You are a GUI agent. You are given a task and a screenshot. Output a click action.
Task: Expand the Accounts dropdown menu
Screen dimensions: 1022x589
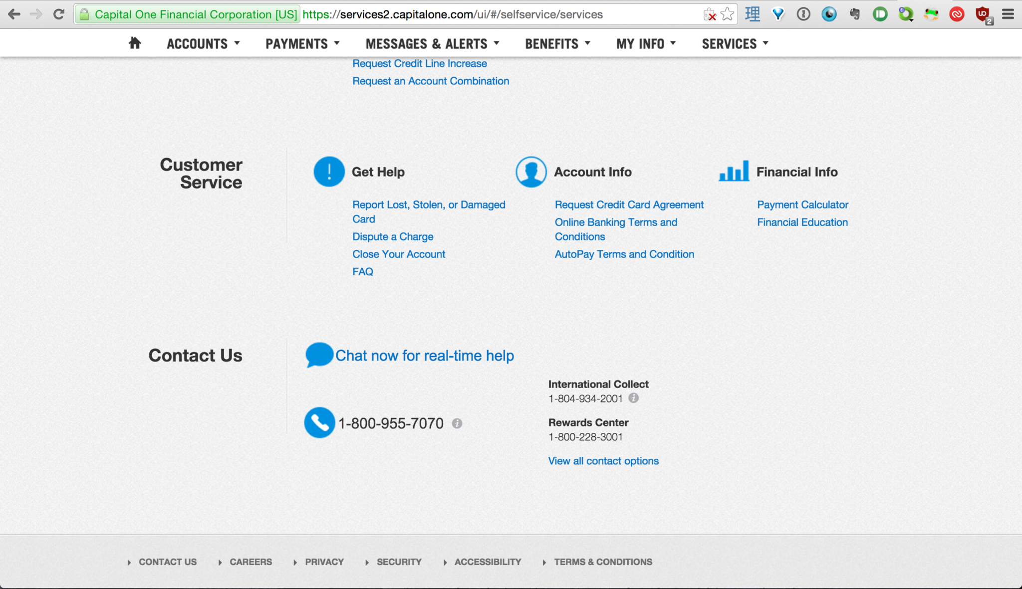click(x=203, y=44)
